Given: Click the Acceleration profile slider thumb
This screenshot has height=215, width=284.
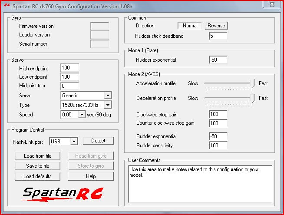Looking at the screenshot, I should 252,83.
